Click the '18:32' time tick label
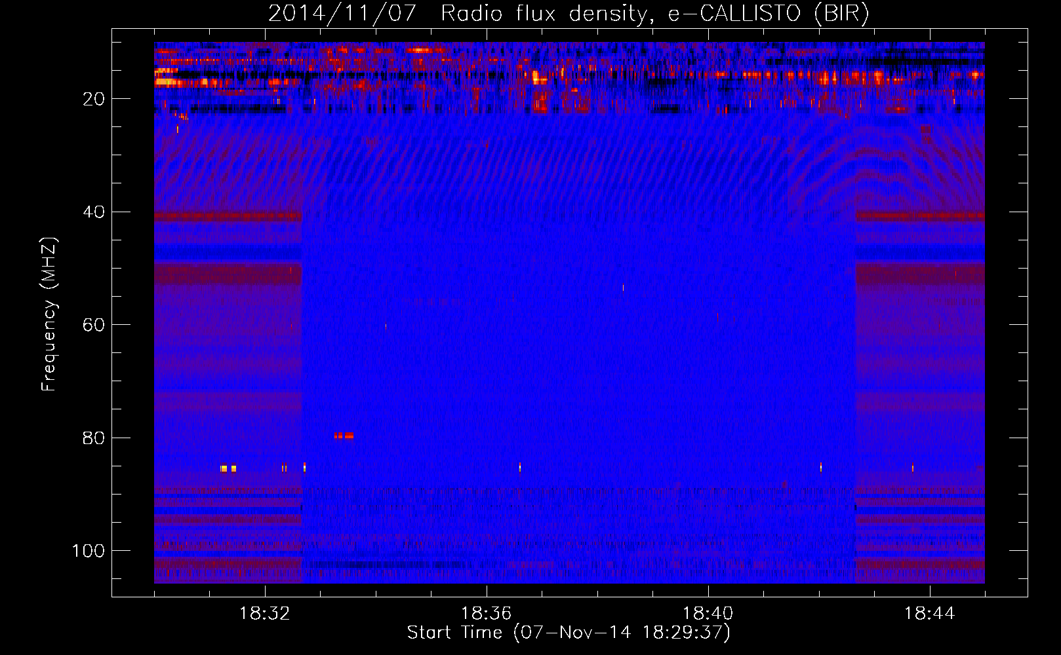This screenshot has height=655, width=1061. [x=265, y=614]
